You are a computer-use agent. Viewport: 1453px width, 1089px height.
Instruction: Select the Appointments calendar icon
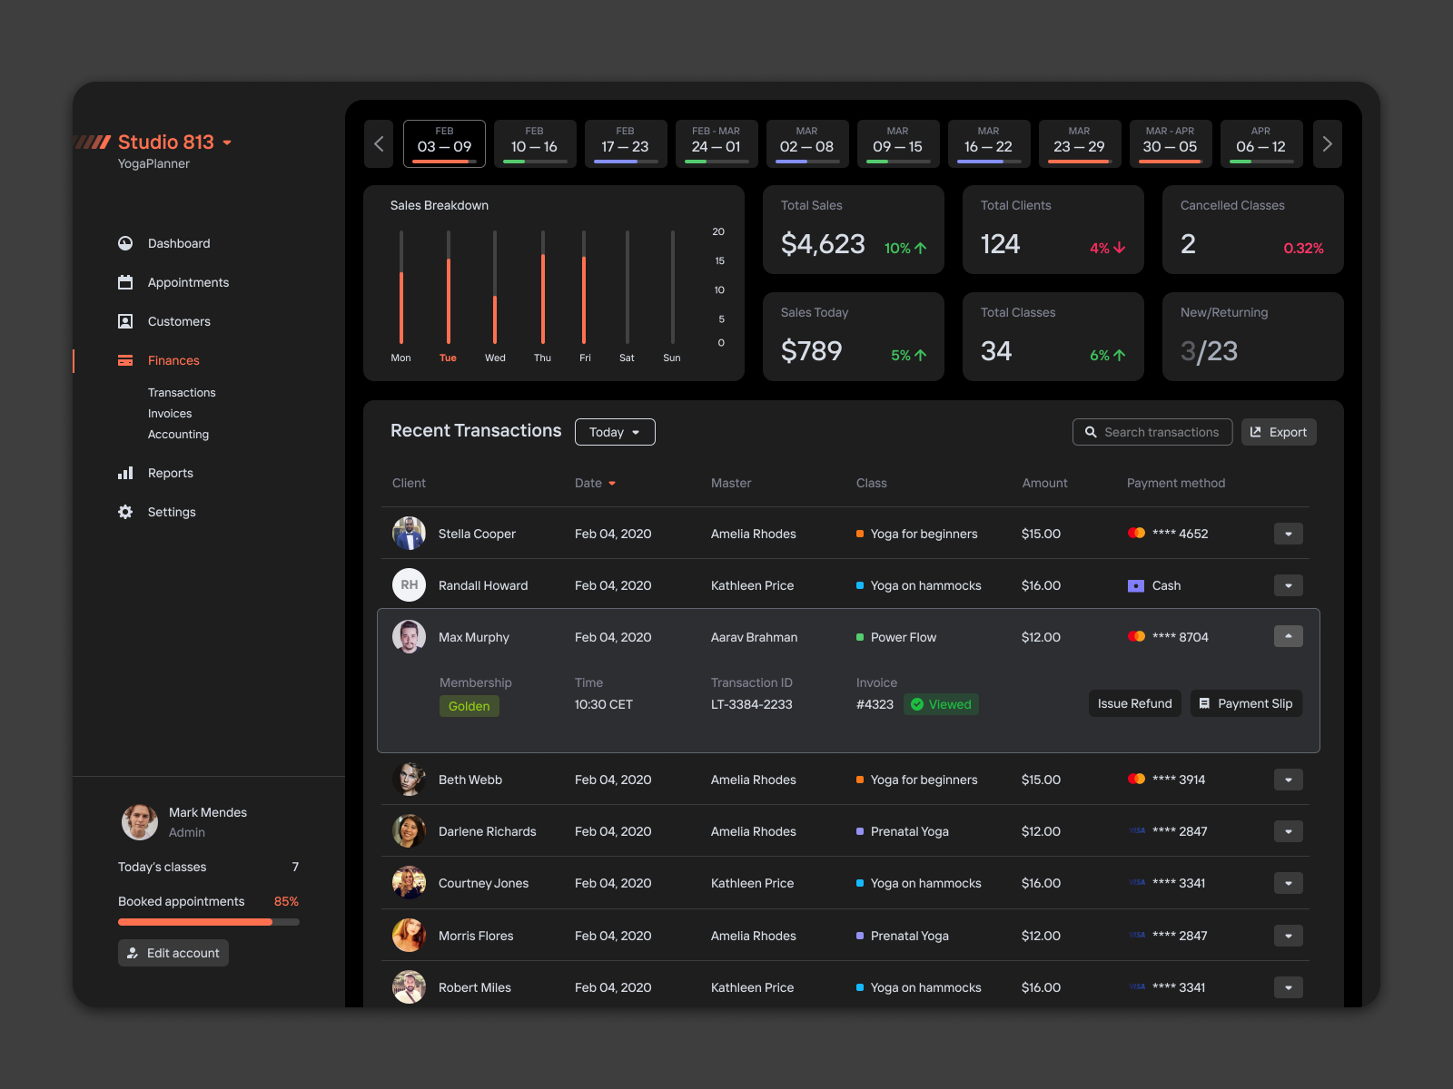[126, 282]
